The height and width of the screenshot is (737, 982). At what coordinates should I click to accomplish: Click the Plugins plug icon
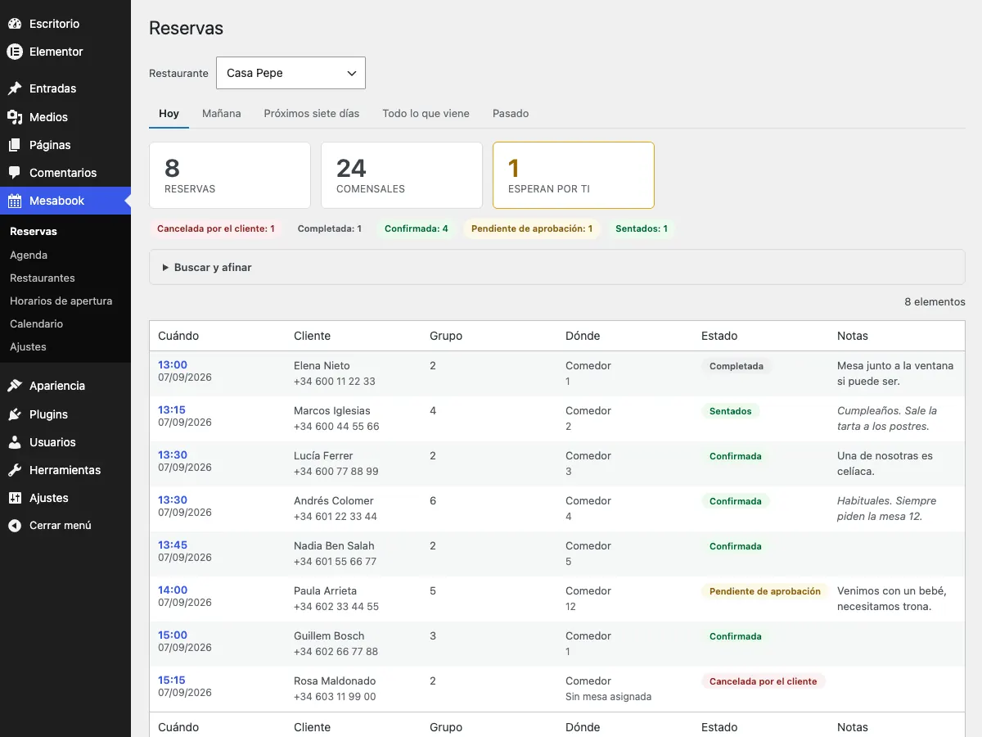tap(15, 414)
